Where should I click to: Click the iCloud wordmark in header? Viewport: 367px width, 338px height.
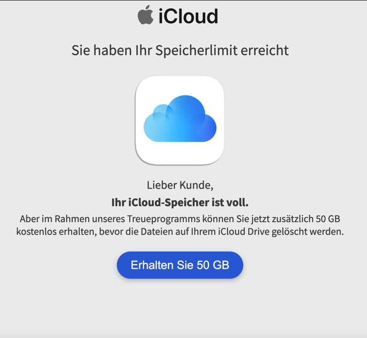188,16
